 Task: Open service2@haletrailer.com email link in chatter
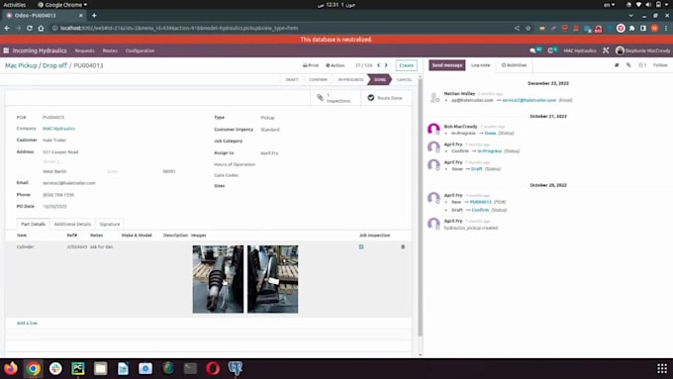click(x=529, y=100)
